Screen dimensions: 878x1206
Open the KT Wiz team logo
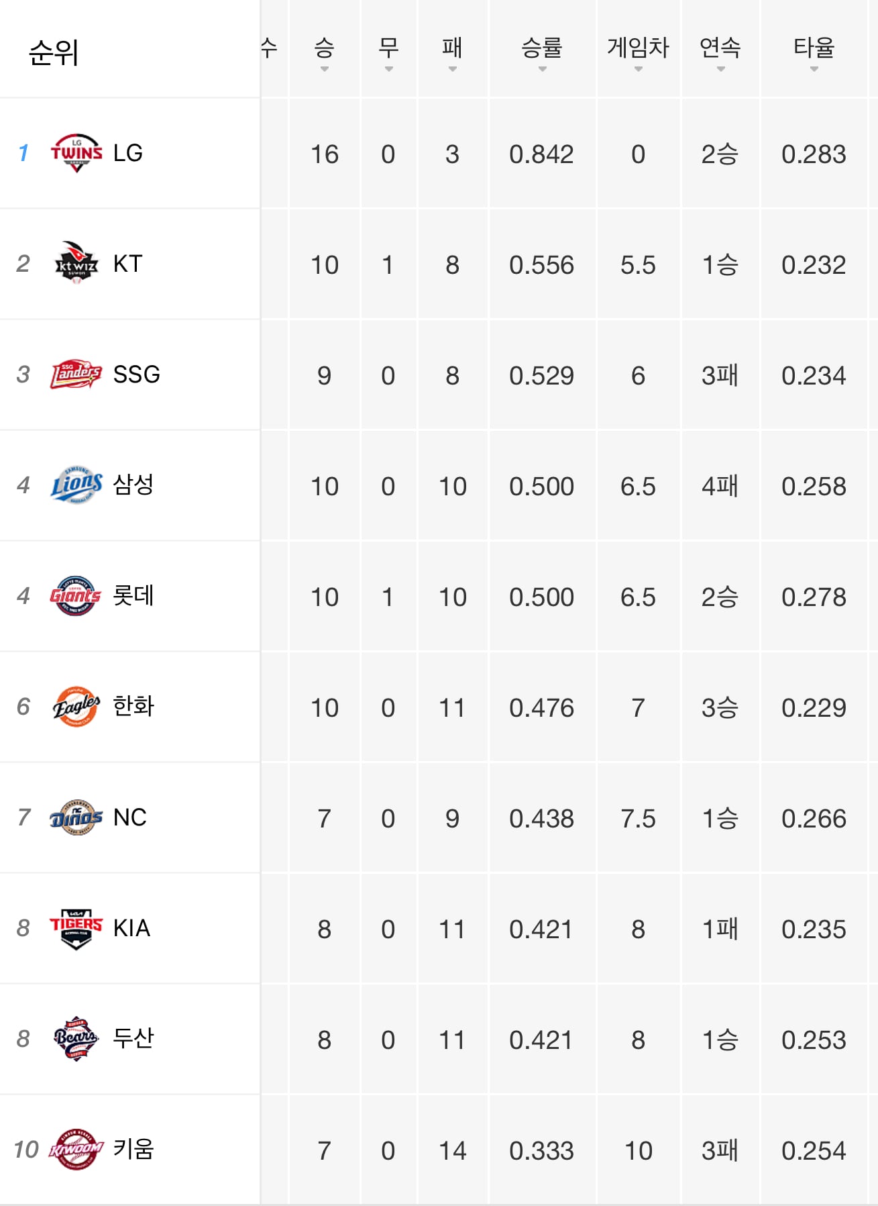(x=76, y=264)
